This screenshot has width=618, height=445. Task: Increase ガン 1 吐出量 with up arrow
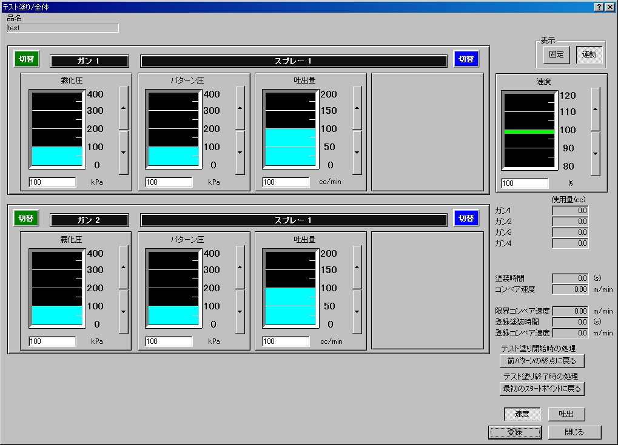357,108
